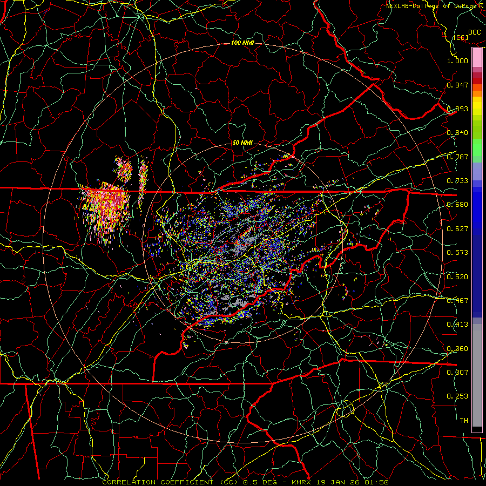Click the "[CC]" units label

tap(461, 37)
